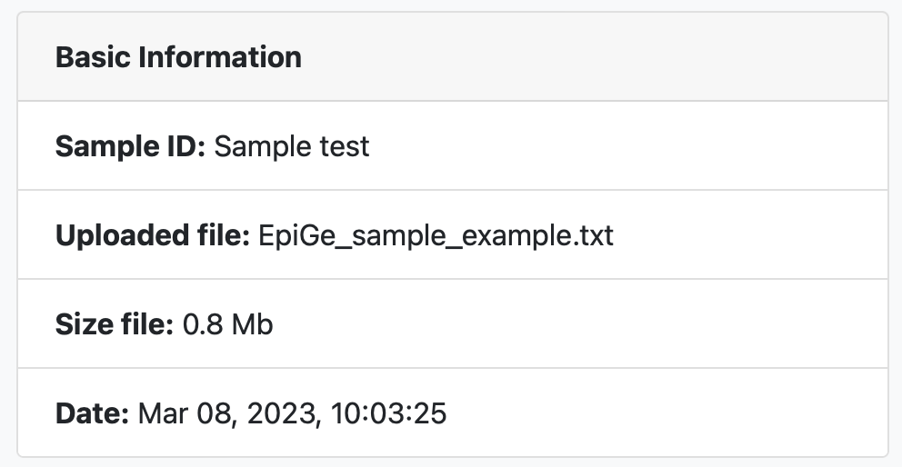Click the bold "Sample ID:" label

point(131,146)
